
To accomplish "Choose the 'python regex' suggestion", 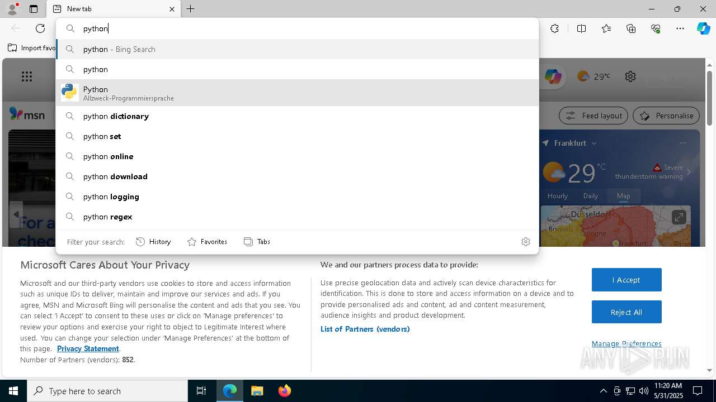I will click(297, 217).
